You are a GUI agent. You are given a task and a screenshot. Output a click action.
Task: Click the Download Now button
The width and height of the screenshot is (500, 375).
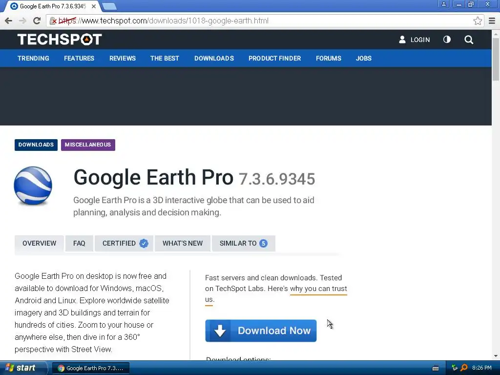tap(261, 331)
